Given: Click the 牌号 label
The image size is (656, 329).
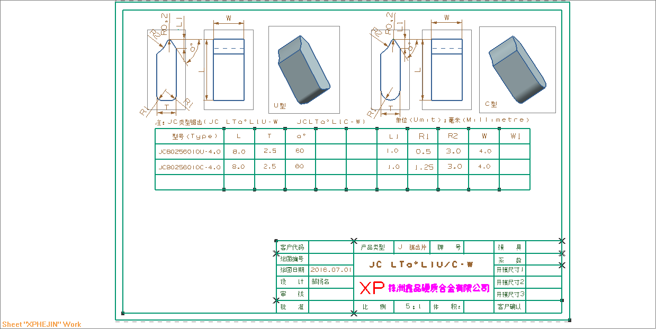Looking at the screenshot, I should pos(449,247).
